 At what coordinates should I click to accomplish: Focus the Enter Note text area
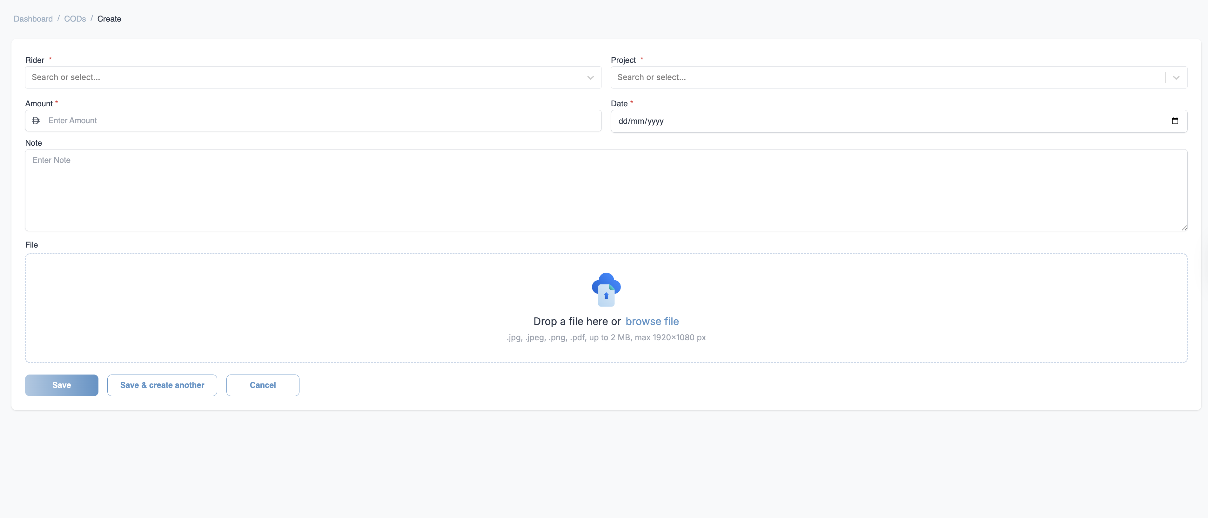click(x=606, y=190)
